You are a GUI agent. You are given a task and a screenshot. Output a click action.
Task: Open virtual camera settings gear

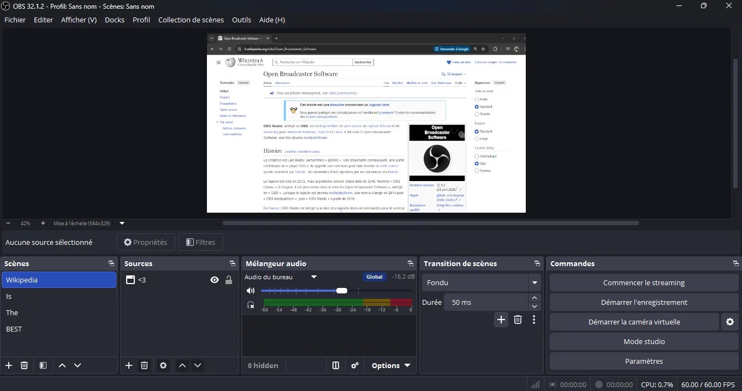[x=729, y=322]
